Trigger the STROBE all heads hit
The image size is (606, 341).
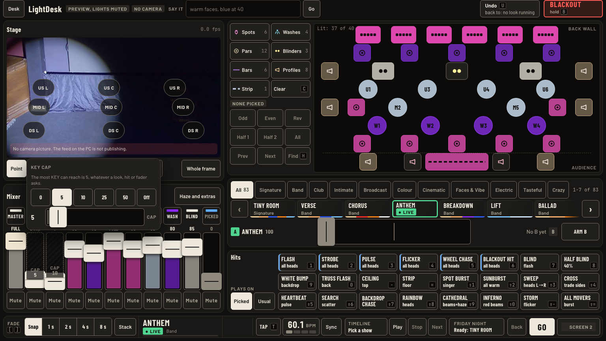(337, 262)
